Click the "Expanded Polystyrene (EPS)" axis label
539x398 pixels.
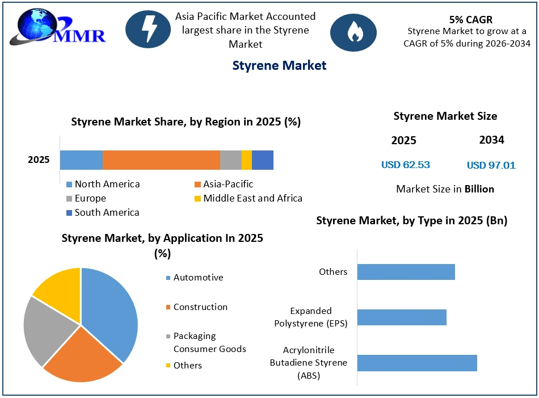(x=311, y=317)
